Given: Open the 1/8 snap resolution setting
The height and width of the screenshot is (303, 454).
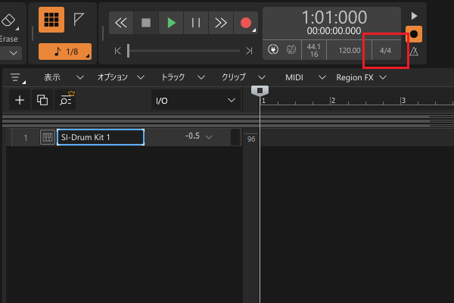Looking at the screenshot, I should [64, 52].
